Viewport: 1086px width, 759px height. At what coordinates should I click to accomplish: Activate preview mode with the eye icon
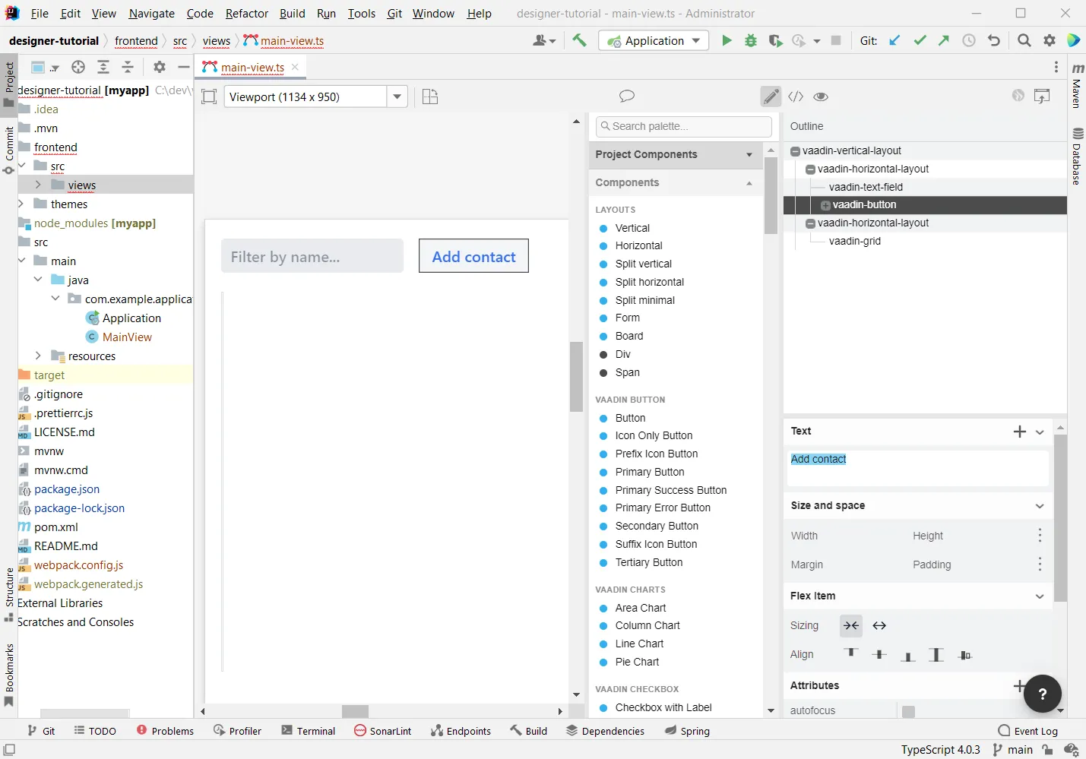tap(822, 96)
